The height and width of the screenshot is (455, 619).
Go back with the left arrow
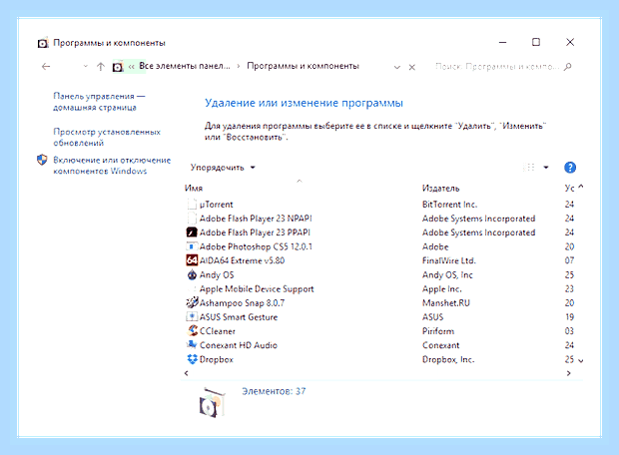pos(46,66)
